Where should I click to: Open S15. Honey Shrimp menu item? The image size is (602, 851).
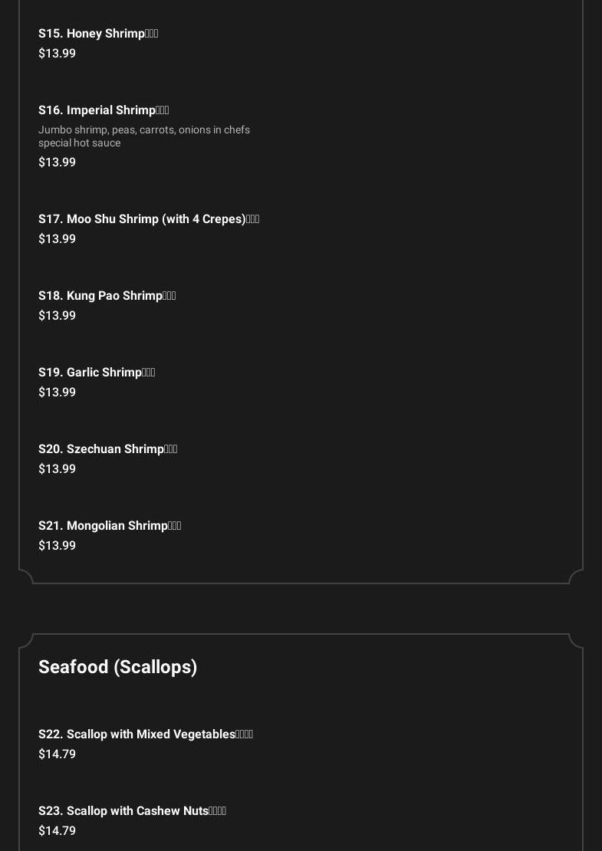[x=98, y=33]
